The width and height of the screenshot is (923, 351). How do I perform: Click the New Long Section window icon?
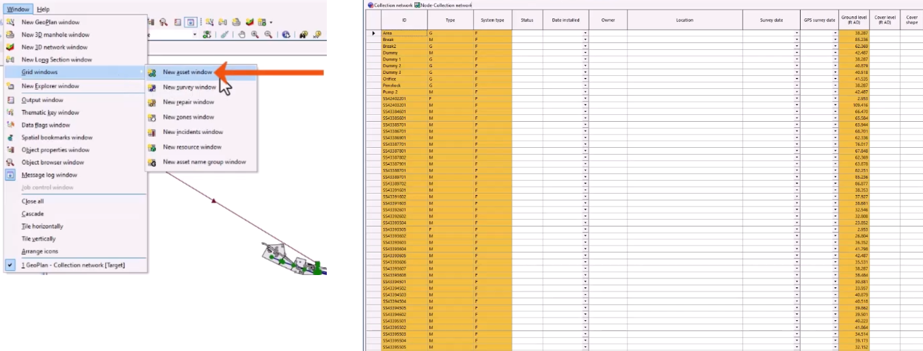[10, 60]
